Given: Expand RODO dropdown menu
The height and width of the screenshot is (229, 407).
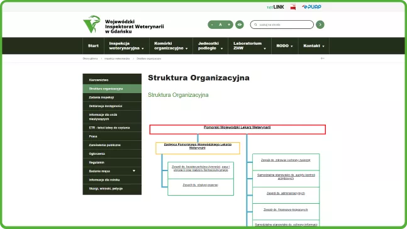Looking at the screenshot, I should click(285, 46).
